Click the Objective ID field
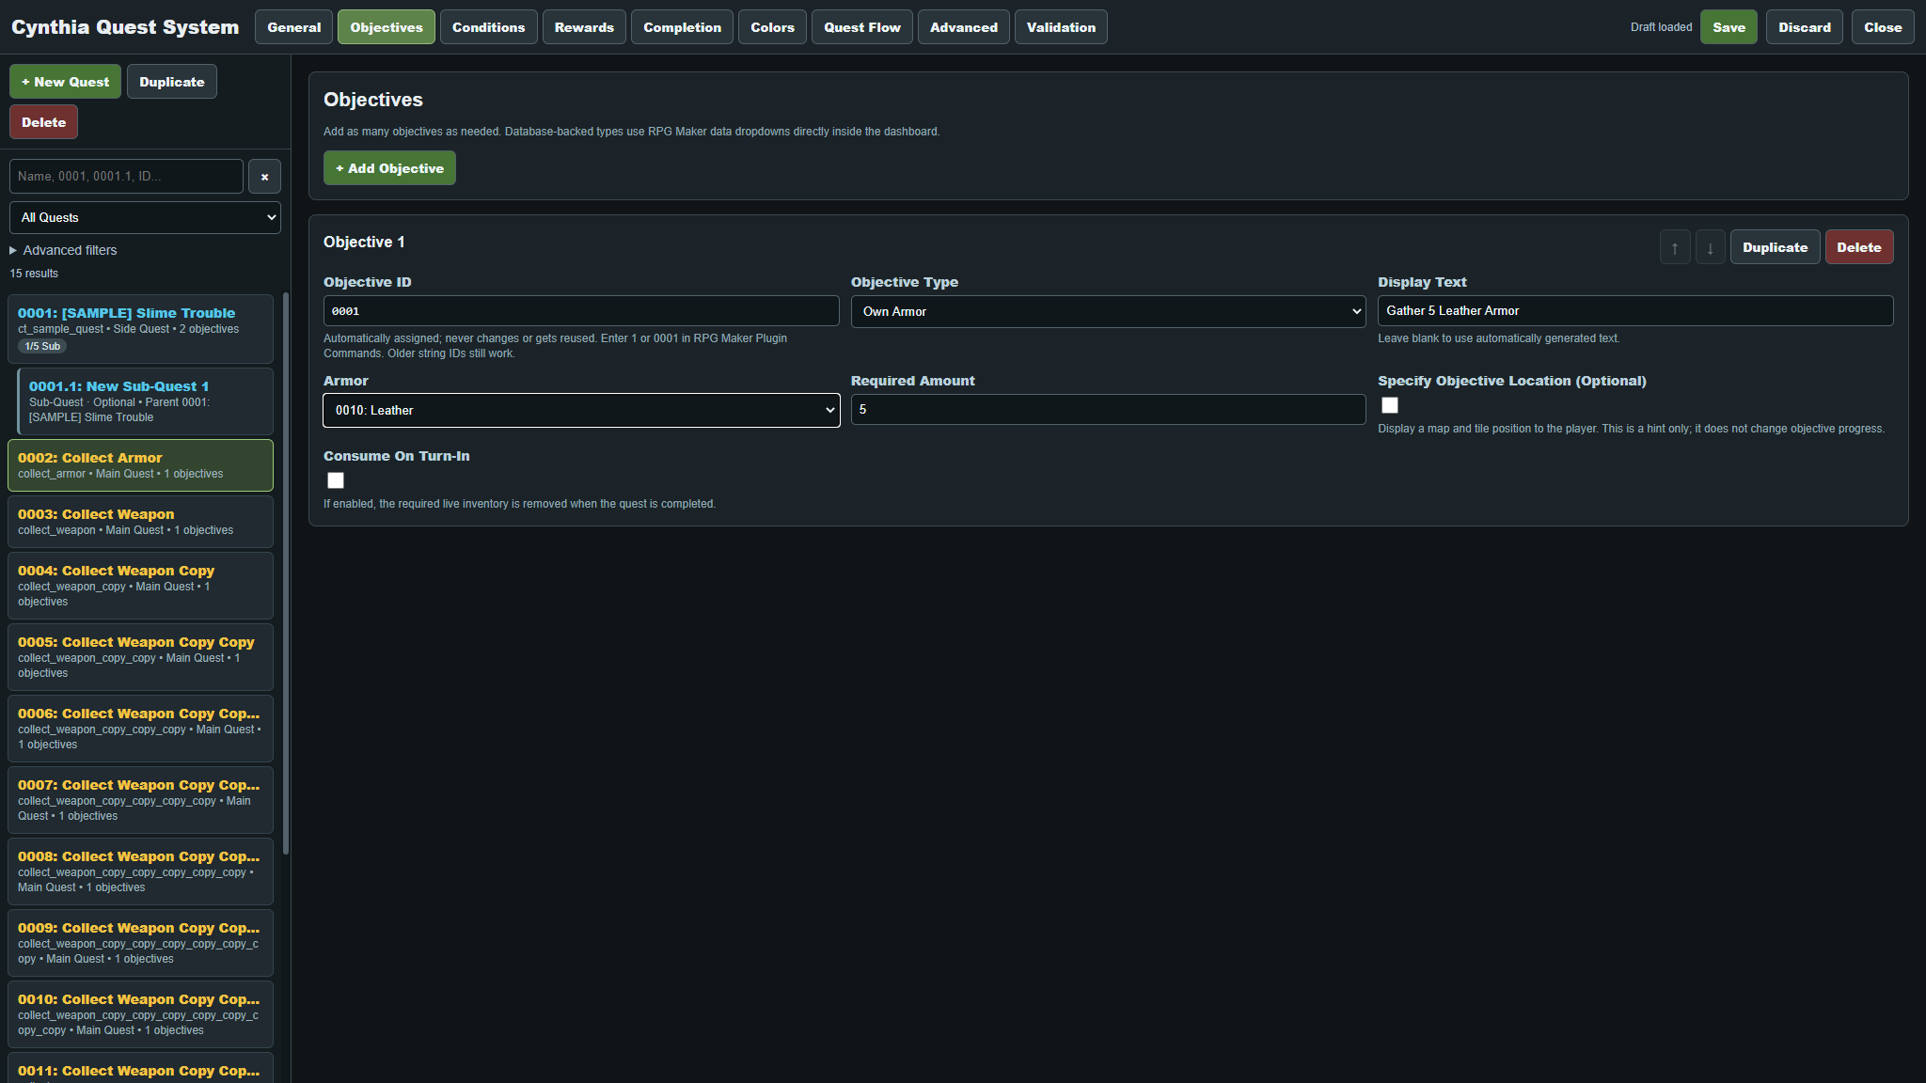The image size is (1926, 1083). [581, 311]
